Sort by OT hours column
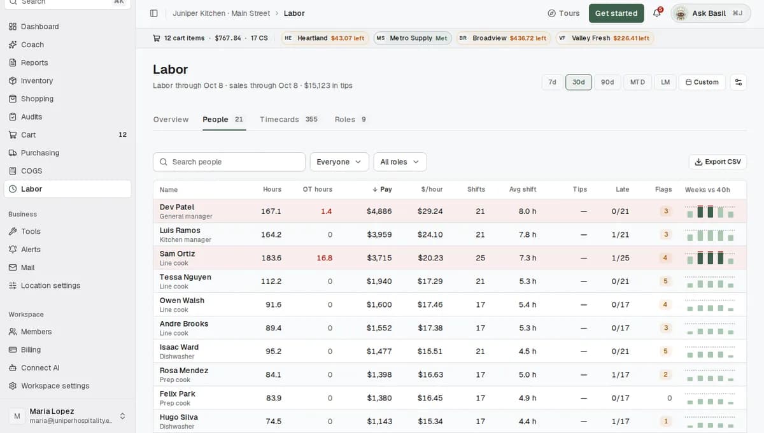Screen dimensions: 764x433 (317, 190)
